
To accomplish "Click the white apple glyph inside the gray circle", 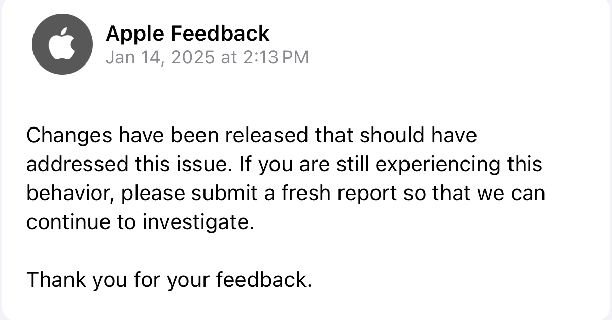I will [x=61, y=43].
